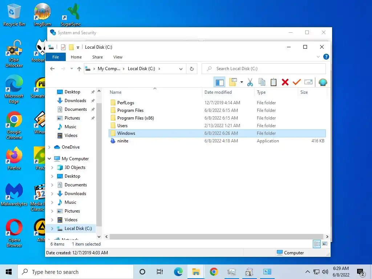This screenshot has height=279, width=372.
Task: Select the PerfLogs folder
Action: pos(125,103)
